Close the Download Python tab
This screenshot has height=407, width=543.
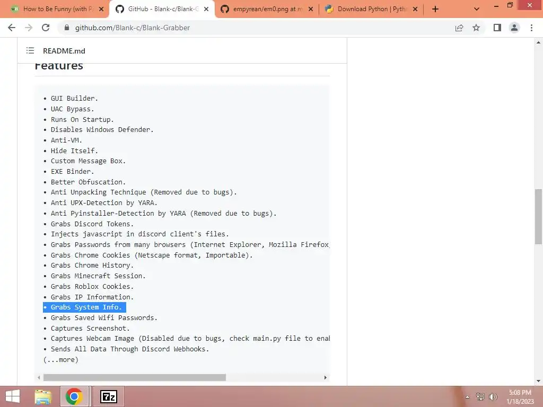pos(415,9)
